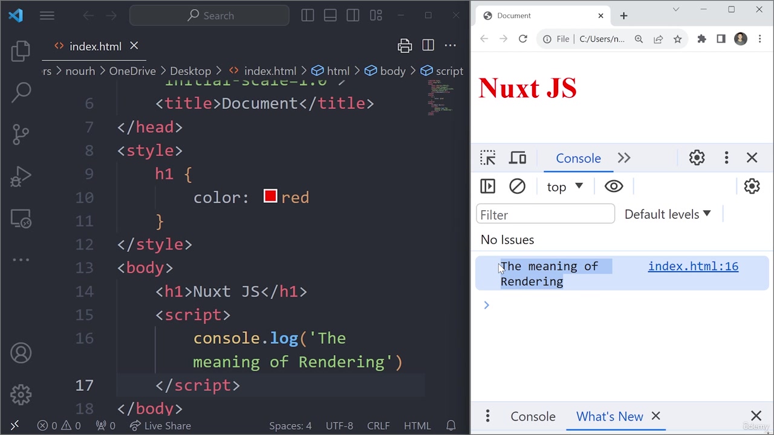This screenshot has width=774, height=435.
Task: Open the red color swatch picker
Action: 270,196
